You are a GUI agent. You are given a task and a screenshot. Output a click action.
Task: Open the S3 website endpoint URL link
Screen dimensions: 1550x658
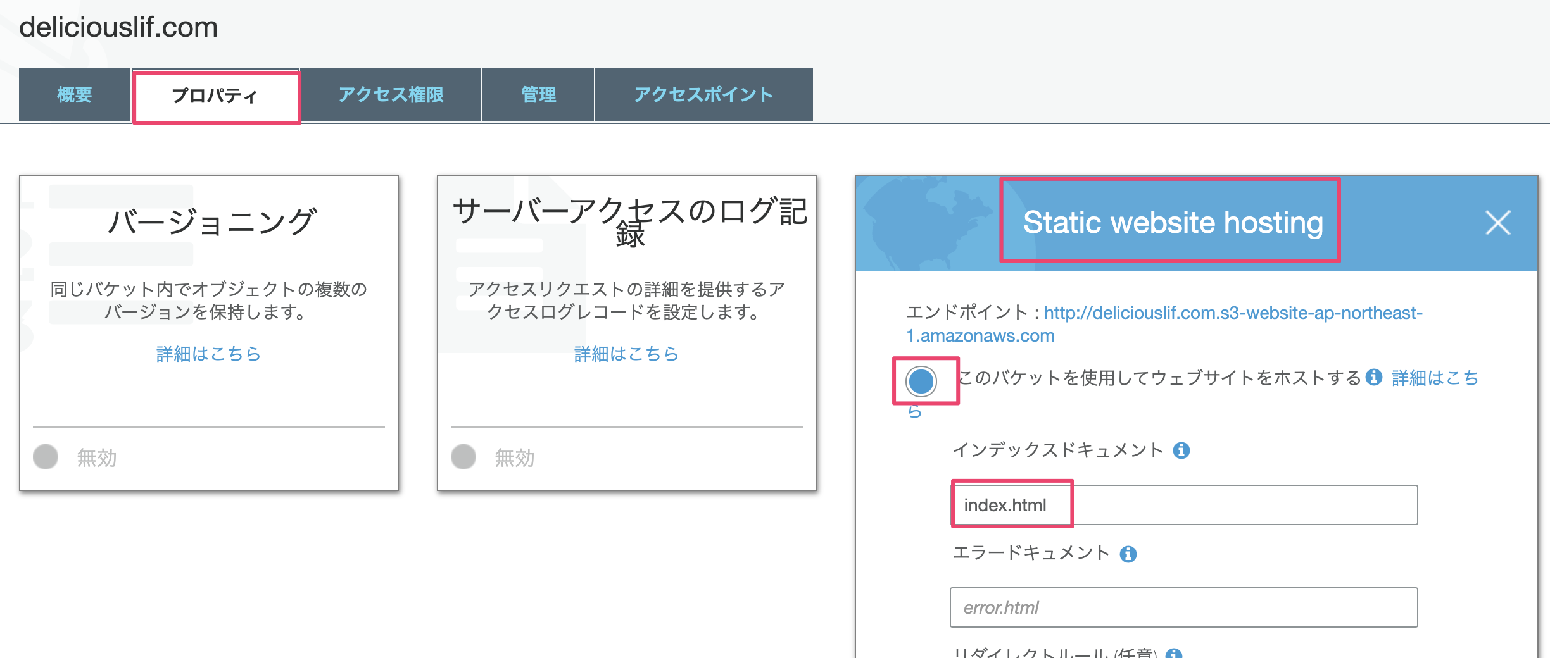click(1232, 313)
